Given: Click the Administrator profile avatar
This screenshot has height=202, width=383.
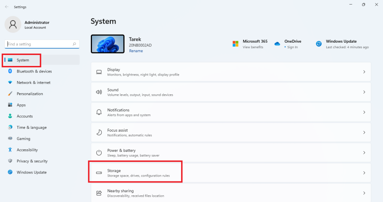Looking at the screenshot, I should tap(13, 25).
